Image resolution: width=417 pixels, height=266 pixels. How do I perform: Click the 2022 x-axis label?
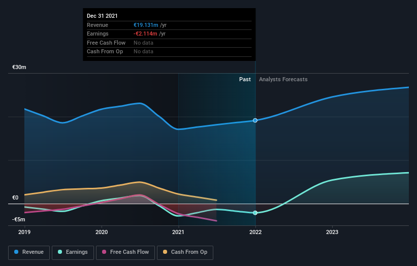pyautogui.click(x=255, y=232)
